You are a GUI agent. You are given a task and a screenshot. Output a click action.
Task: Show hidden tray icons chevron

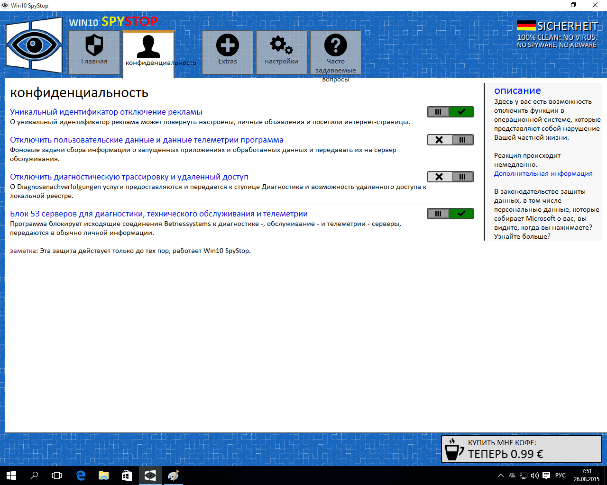click(x=501, y=476)
